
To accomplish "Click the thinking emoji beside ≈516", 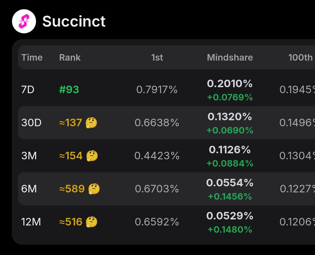I will 92,222.
